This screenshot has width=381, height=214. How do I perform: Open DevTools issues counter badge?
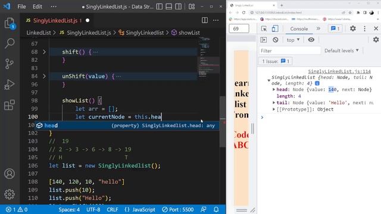(335, 29)
